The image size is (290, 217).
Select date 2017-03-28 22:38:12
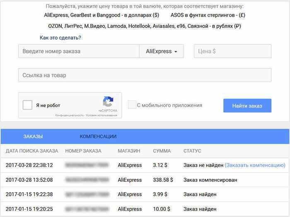[x=29, y=165]
